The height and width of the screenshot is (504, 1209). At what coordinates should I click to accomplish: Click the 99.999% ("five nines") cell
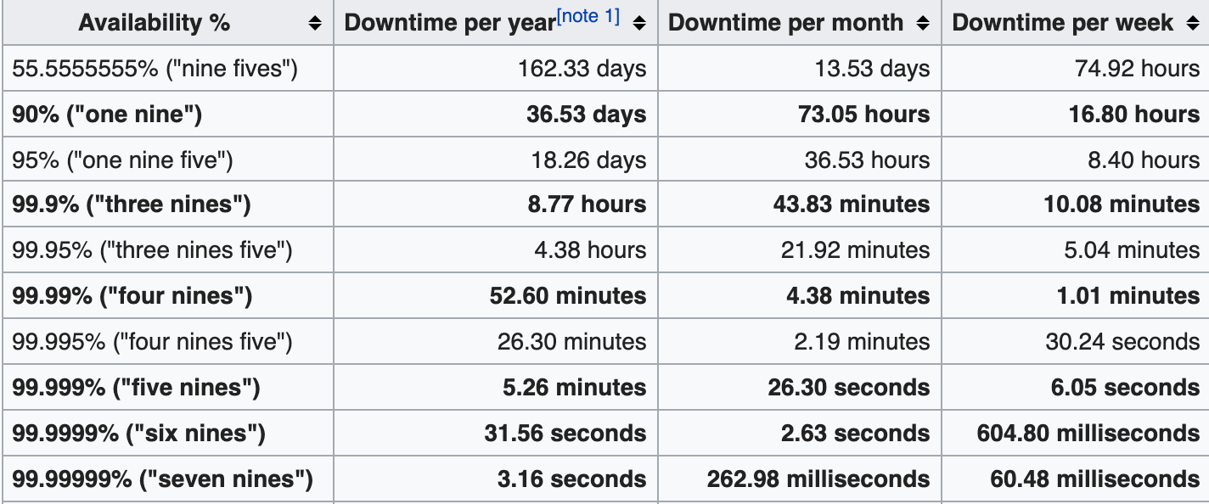[x=168, y=388]
